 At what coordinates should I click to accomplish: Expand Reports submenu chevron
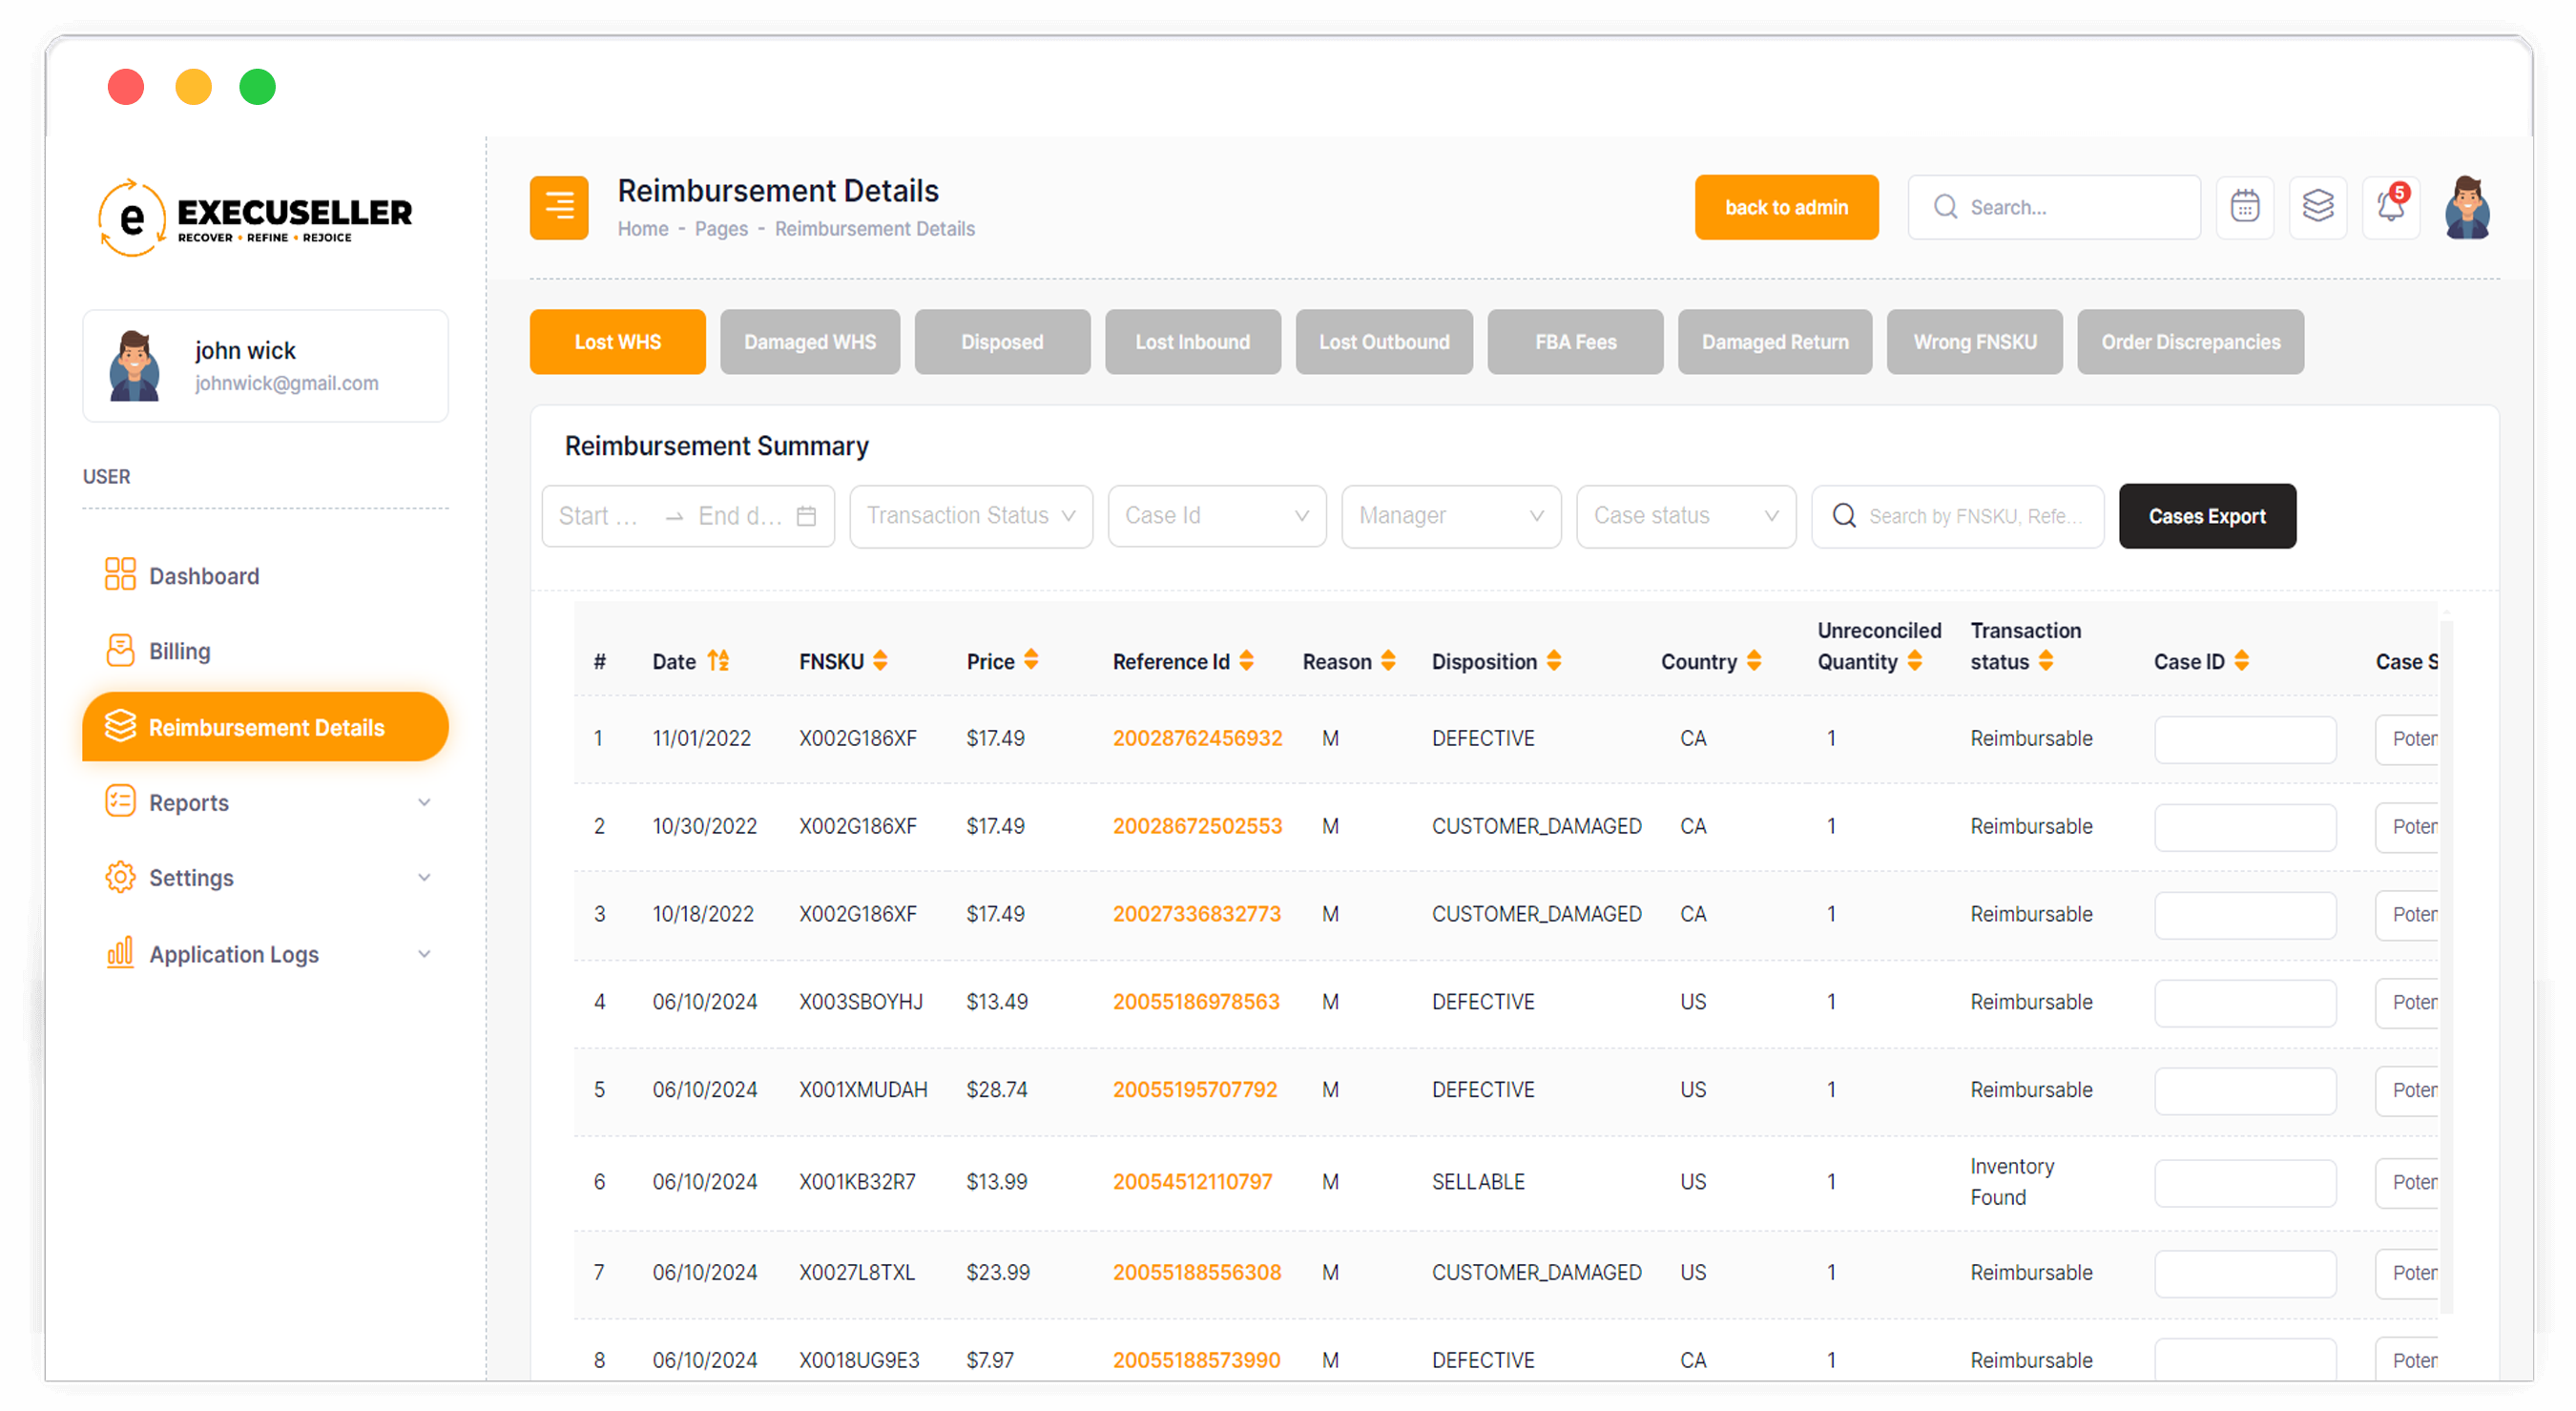click(424, 802)
